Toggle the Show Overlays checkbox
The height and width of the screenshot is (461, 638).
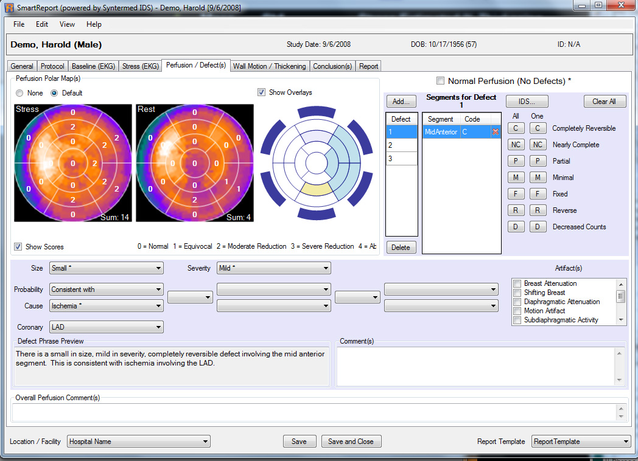tap(262, 92)
